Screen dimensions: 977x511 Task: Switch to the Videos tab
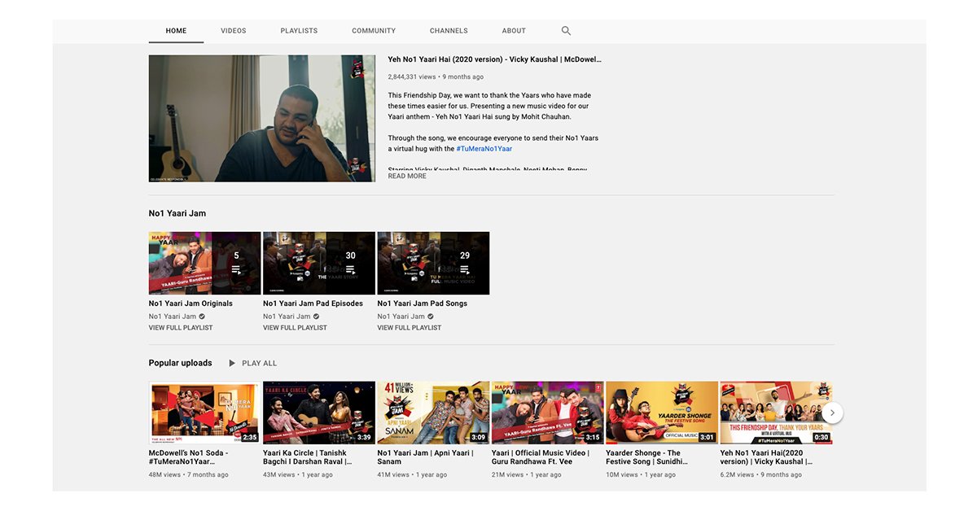pyautogui.click(x=234, y=31)
